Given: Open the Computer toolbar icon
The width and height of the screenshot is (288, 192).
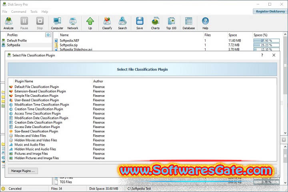Looking at the screenshot, I should tap(57, 23).
